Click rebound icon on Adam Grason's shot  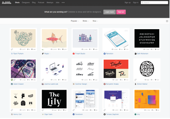pos(12,80)
